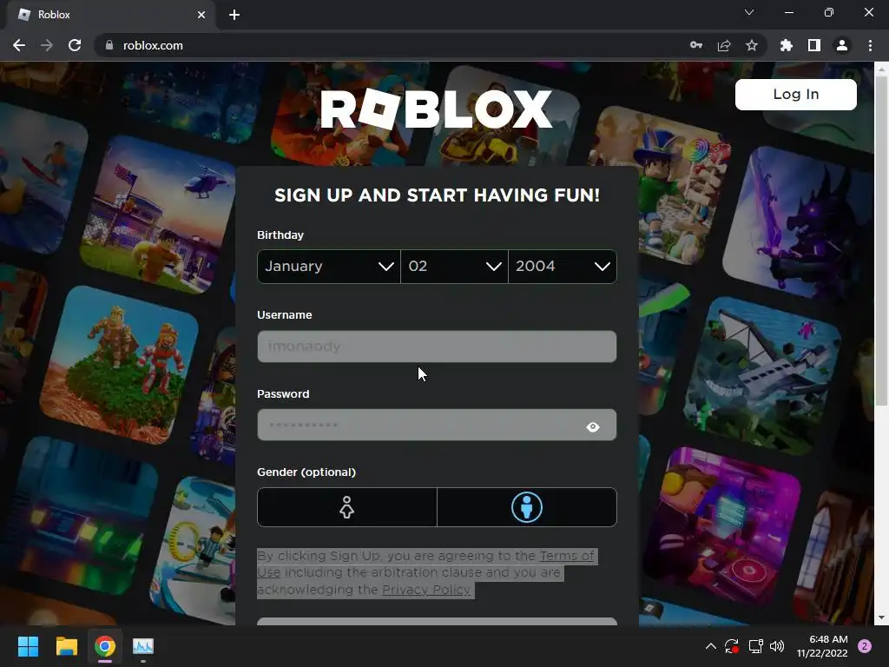Open the Chrome profile menu
This screenshot has width=889, height=667.
click(842, 45)
